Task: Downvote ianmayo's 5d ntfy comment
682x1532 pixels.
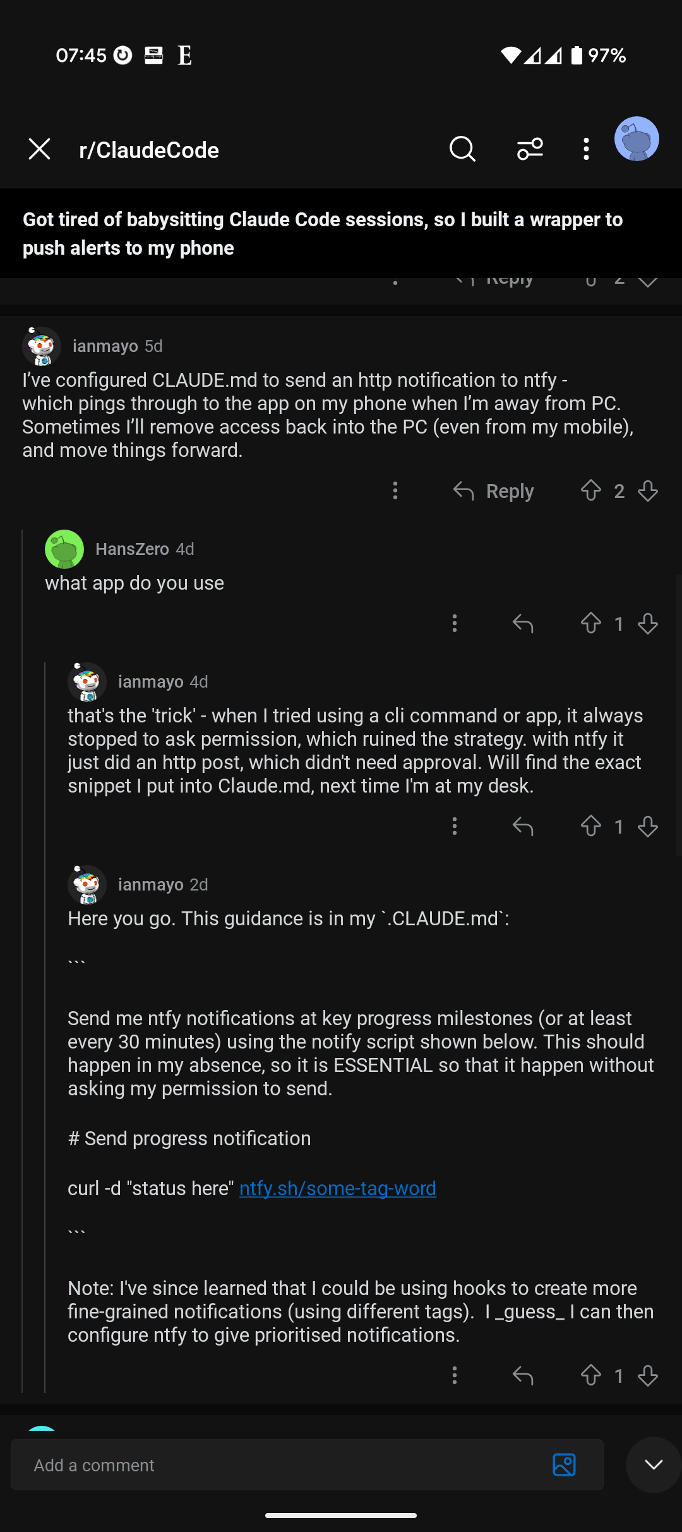Action: (x=648, y=491)
